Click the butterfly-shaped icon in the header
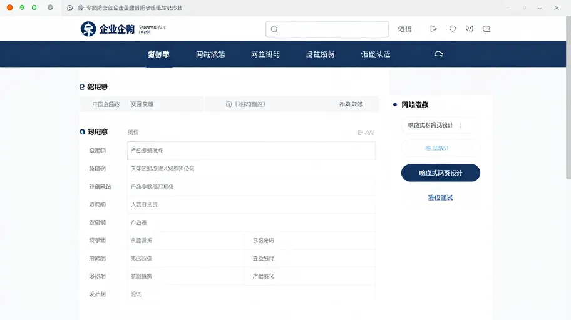This screenshot has width=571, height=320. (470, 29)
